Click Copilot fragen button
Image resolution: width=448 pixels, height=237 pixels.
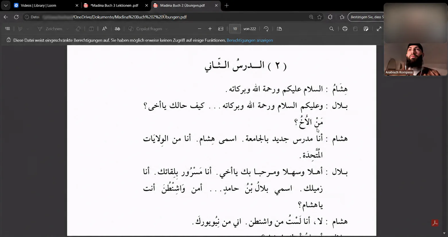[x=145, y=29]
